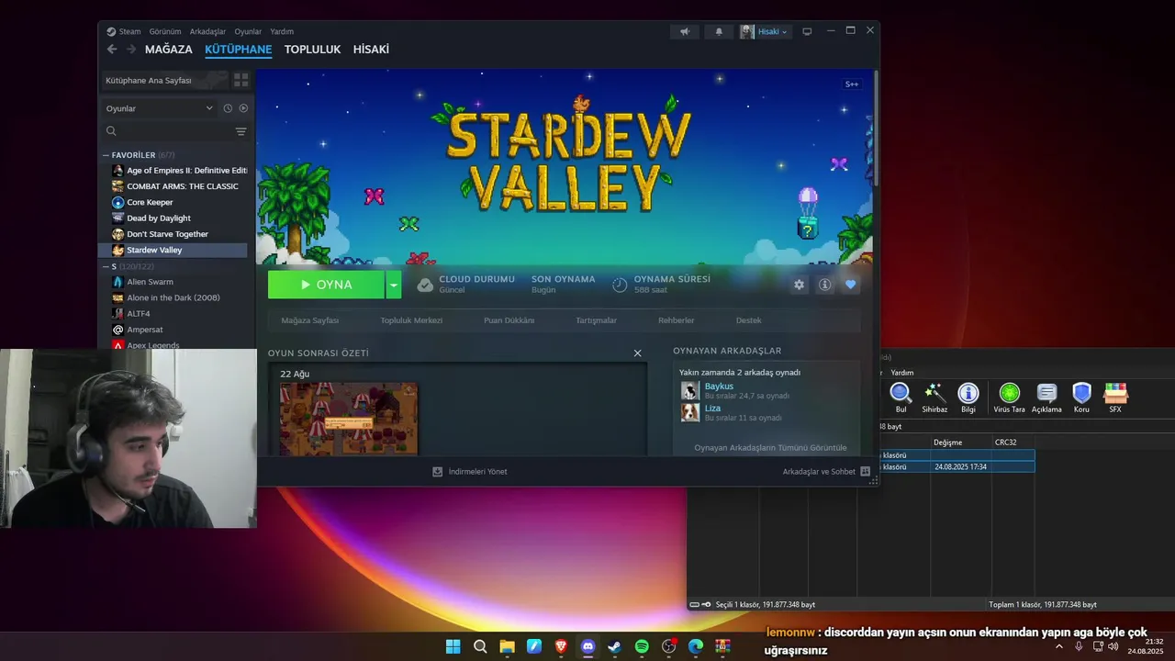Screen dimensions: 1175x661
Task: Open taskbar Search
Action: pos(480,646)
